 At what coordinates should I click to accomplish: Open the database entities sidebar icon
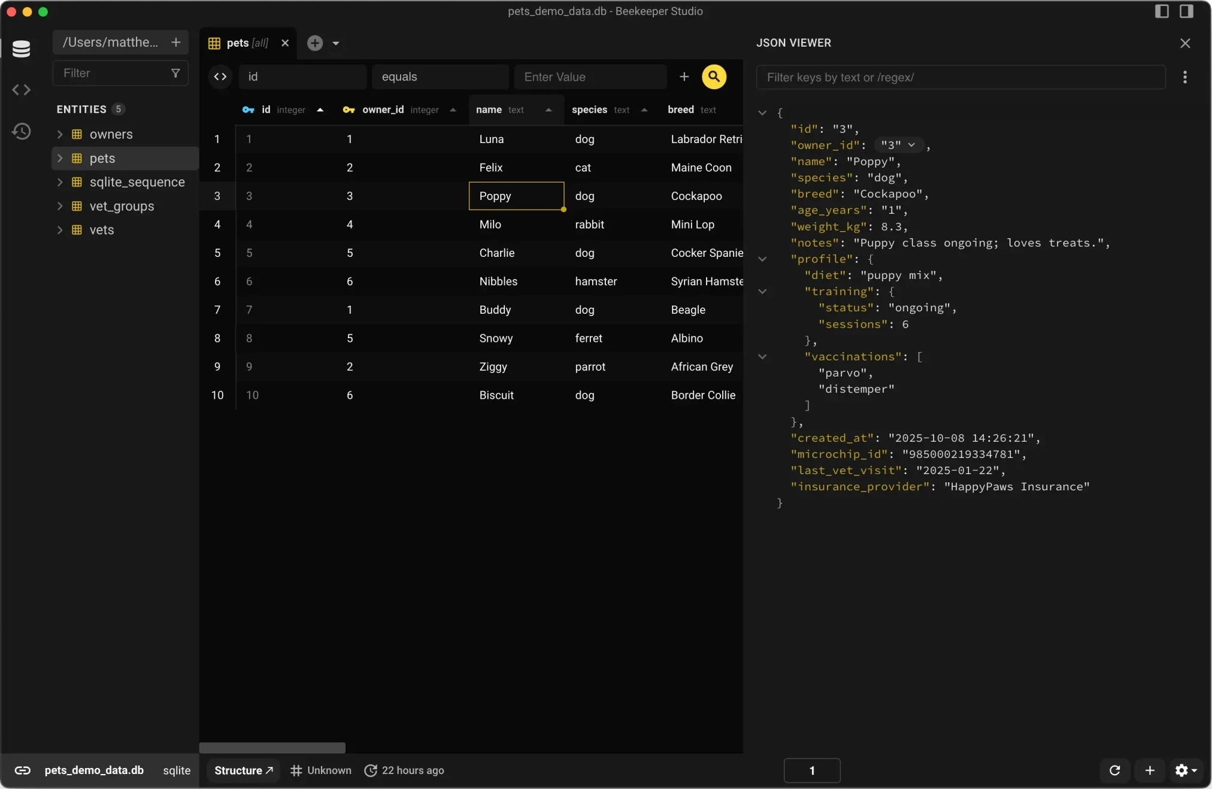(21, 49)
